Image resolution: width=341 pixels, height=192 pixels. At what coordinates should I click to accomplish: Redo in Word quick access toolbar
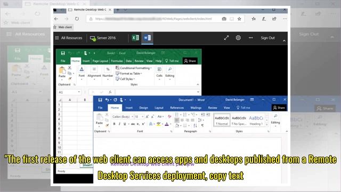[x=115, y=100]
